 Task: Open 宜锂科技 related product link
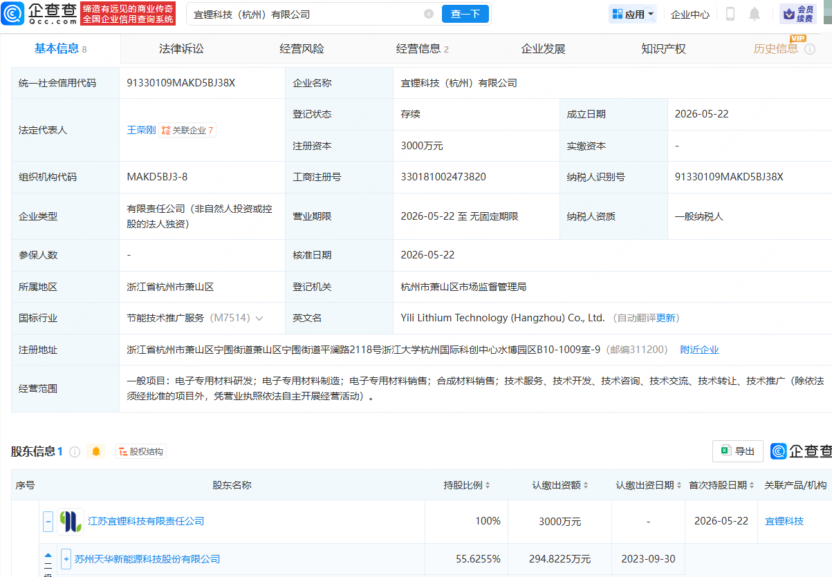[784, 521]
